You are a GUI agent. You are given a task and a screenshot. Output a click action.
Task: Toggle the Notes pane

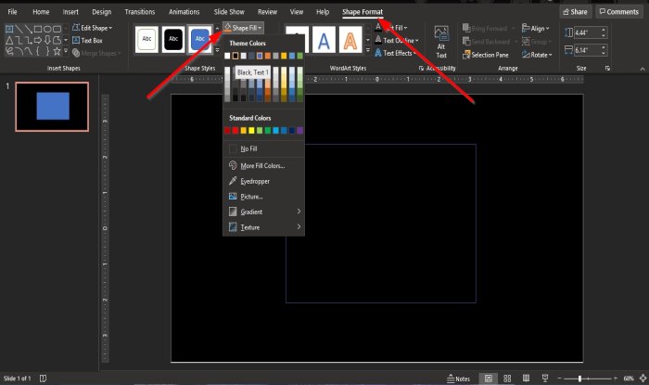tap(458, 379)
